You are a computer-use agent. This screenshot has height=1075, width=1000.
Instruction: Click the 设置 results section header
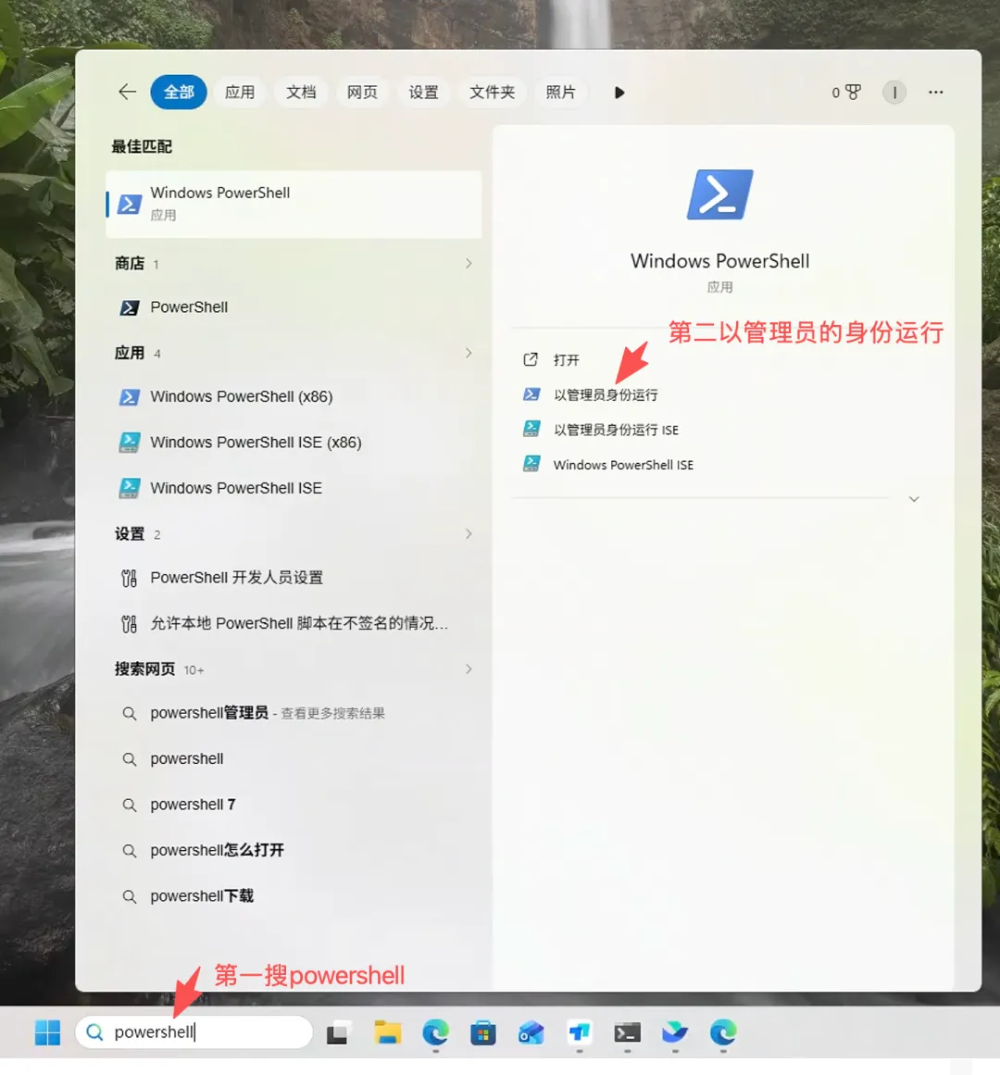pyautogui.click(x=130, y=534)
